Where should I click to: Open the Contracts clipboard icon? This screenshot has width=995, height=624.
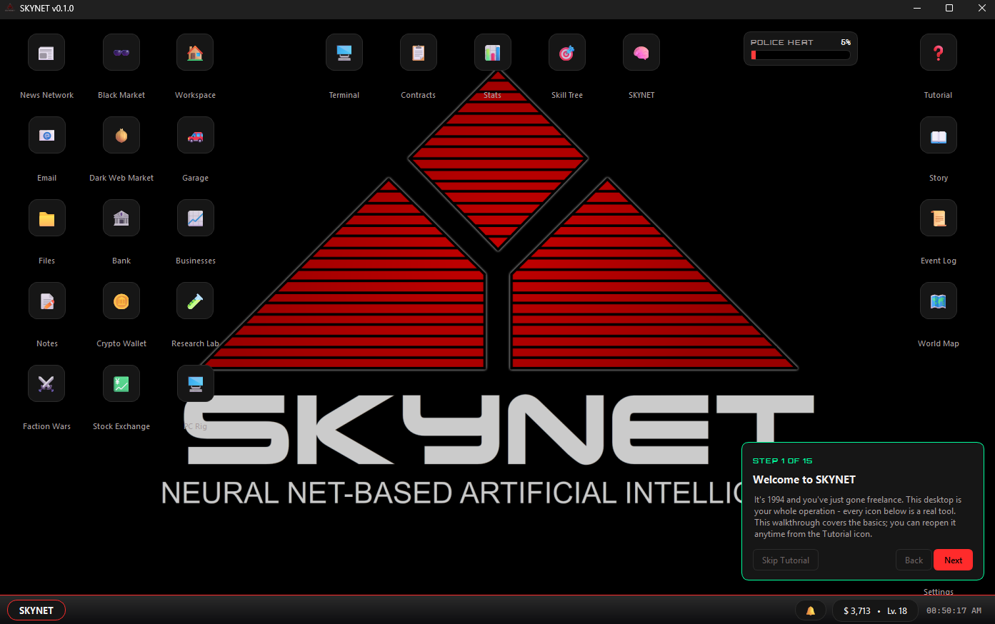[x=419, y=53]
